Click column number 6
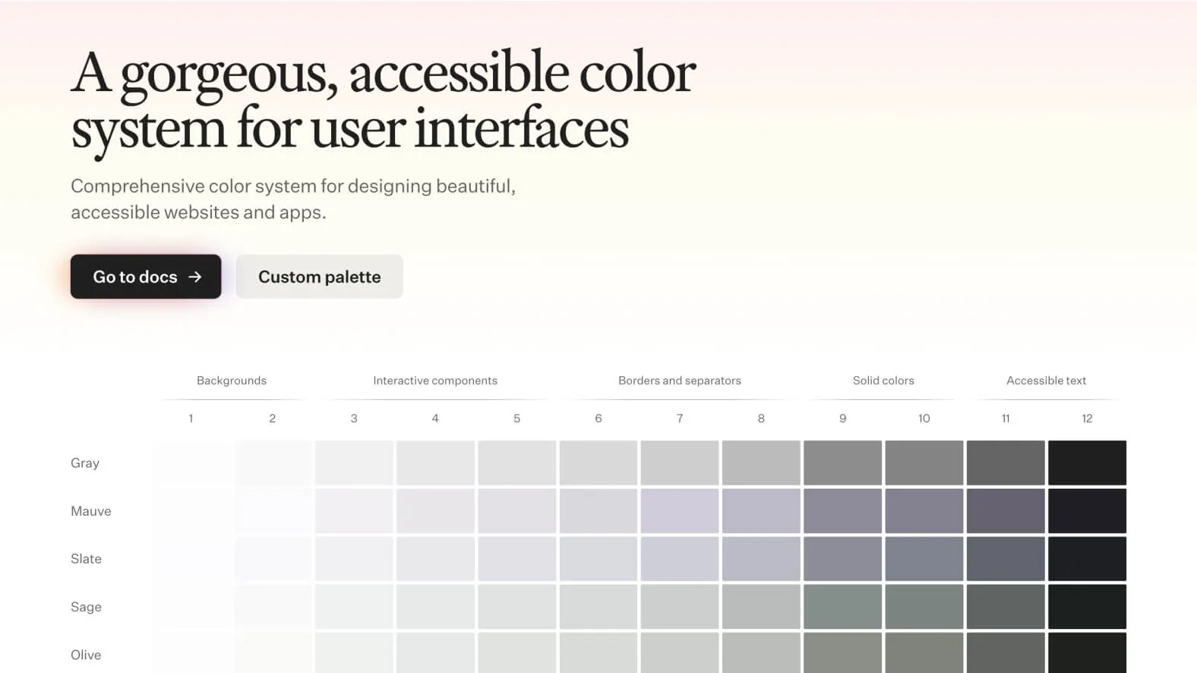The image size is (1197, 673). tap(598, 418)
